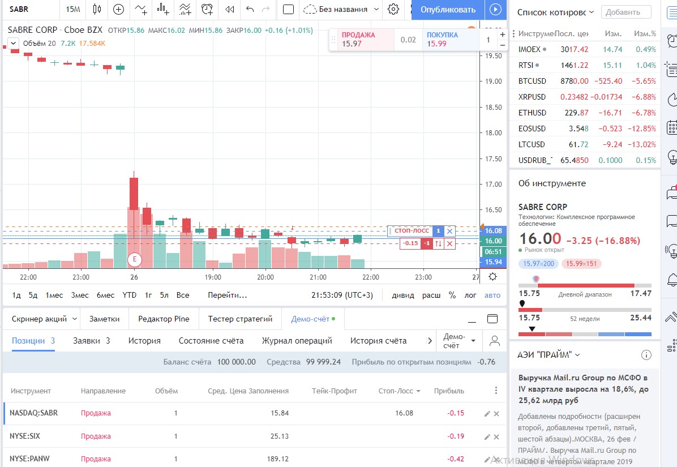Click Добавить symbol field in watchlist
677x467 pixels.
[626, 12]
